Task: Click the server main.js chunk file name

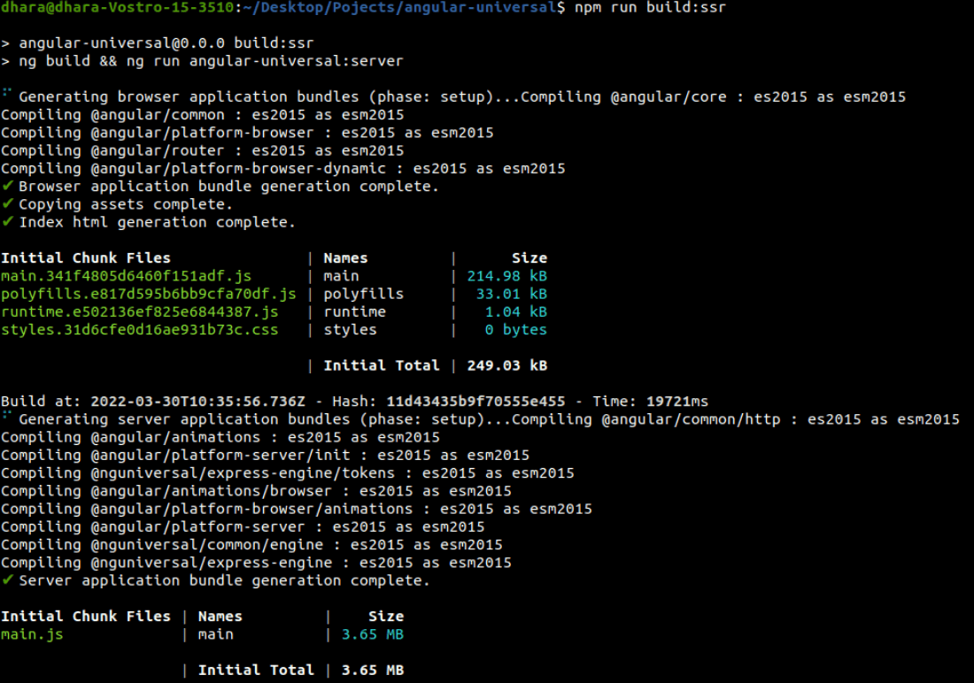Action: click(32, 634)
